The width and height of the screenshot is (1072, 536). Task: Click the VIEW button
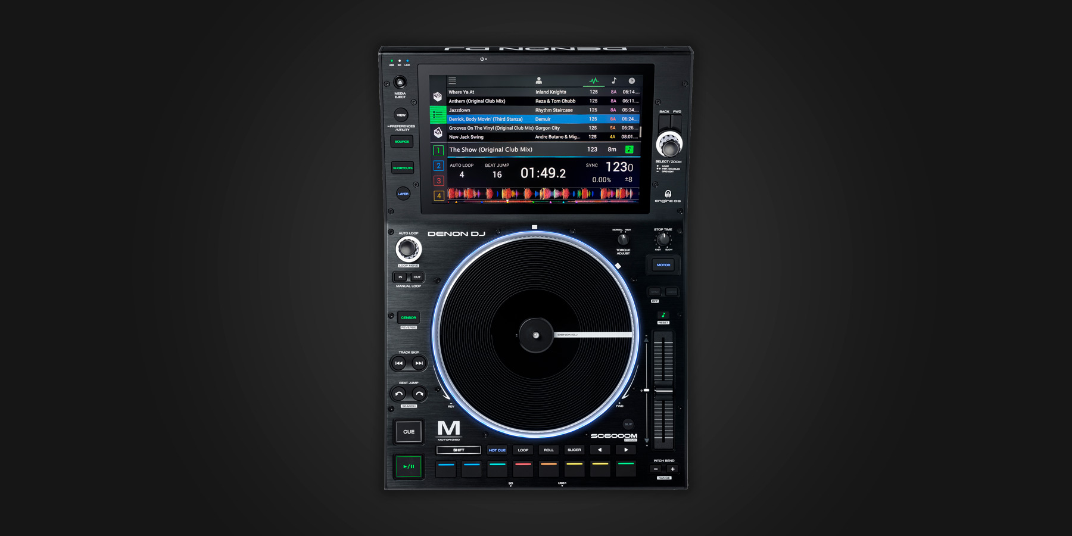(401, 115)
